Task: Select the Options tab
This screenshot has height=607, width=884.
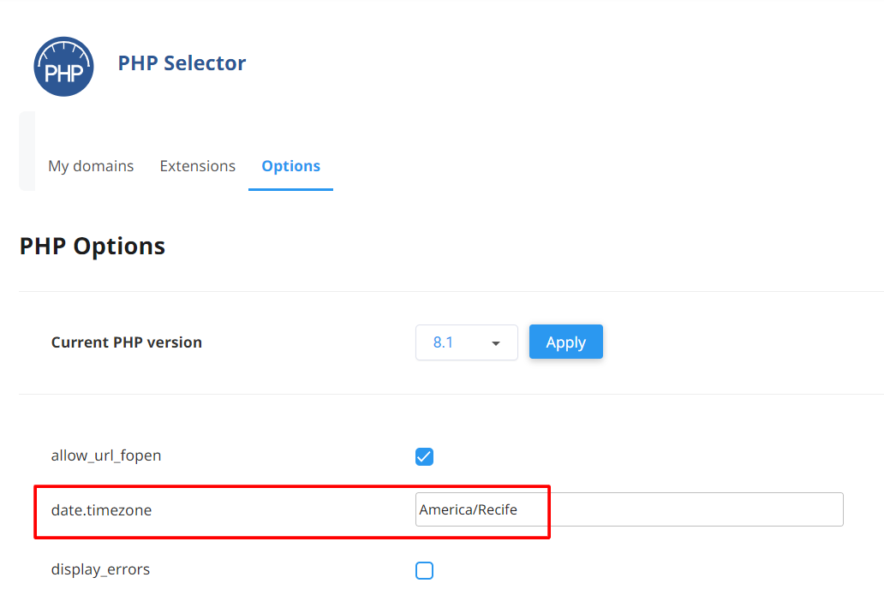Action: (x=291, y=166)
